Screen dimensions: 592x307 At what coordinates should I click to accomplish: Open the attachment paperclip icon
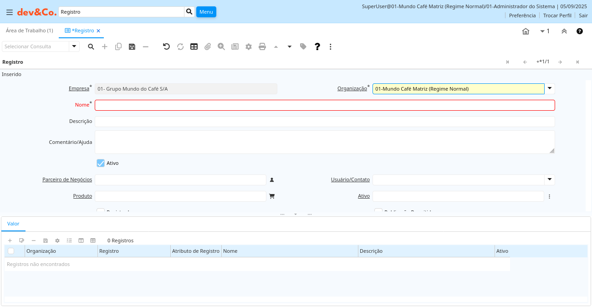click(208, 46)
